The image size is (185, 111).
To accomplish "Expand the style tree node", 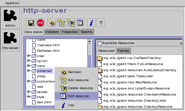I will pos(29,97).
